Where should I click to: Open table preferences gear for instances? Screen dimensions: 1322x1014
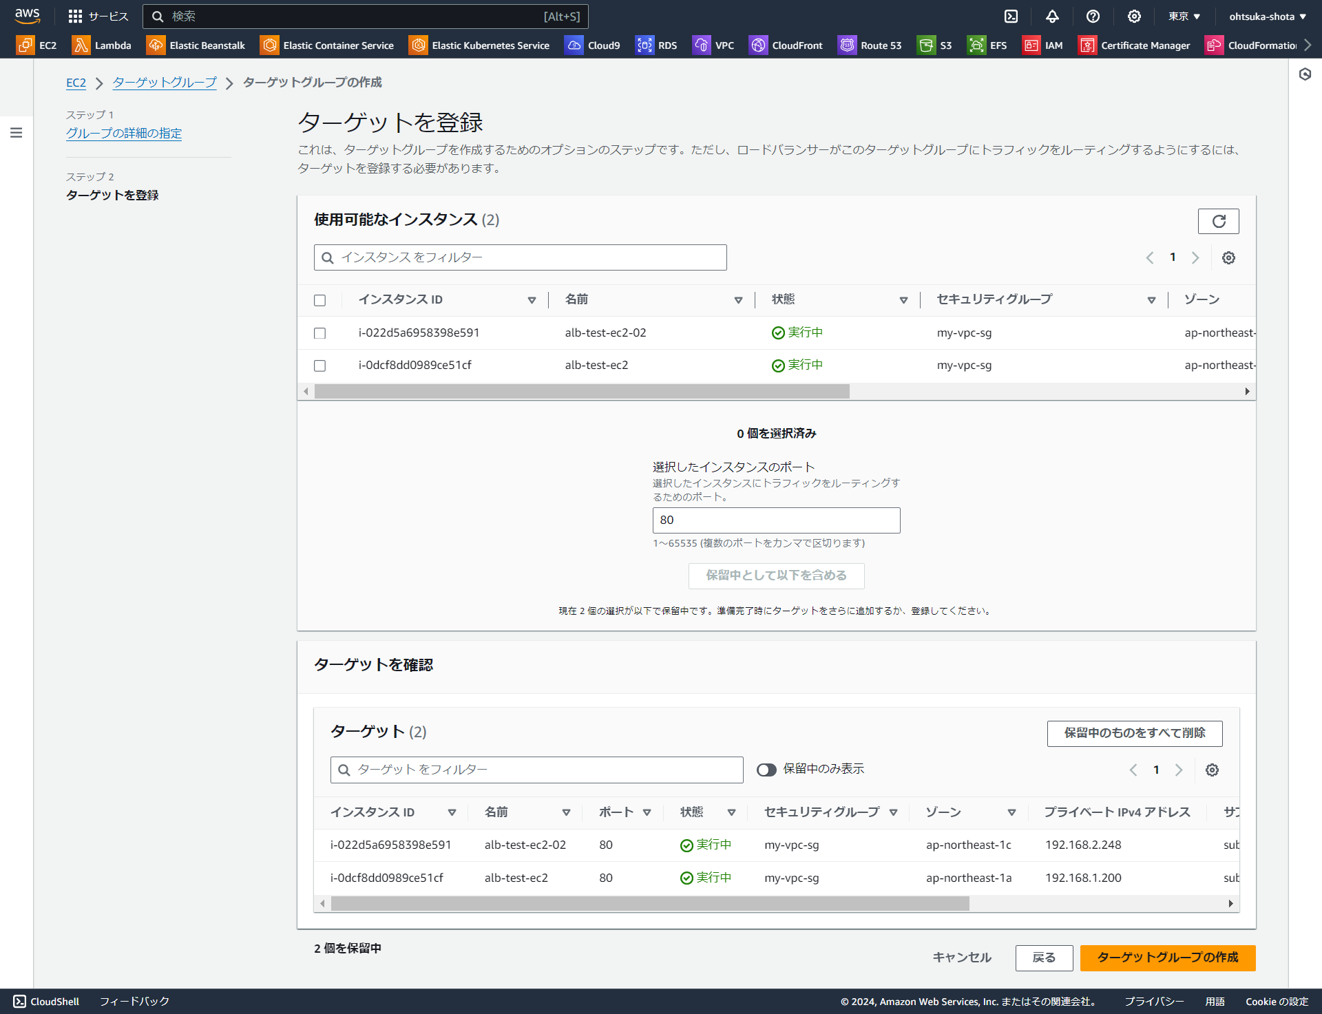1228,257
